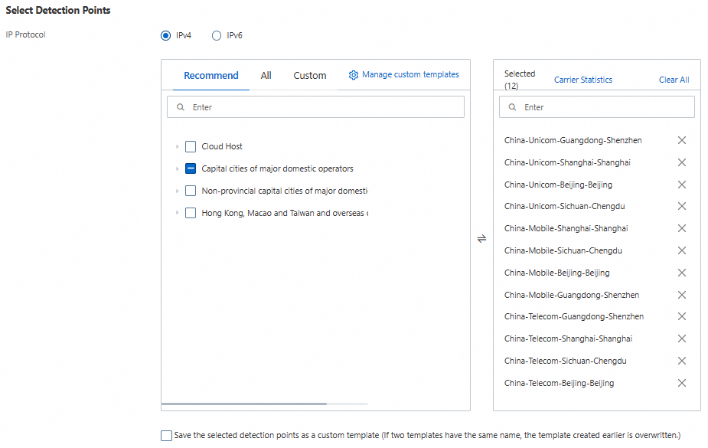Expand Capital cities of major domestic operators

click(178, 168)
